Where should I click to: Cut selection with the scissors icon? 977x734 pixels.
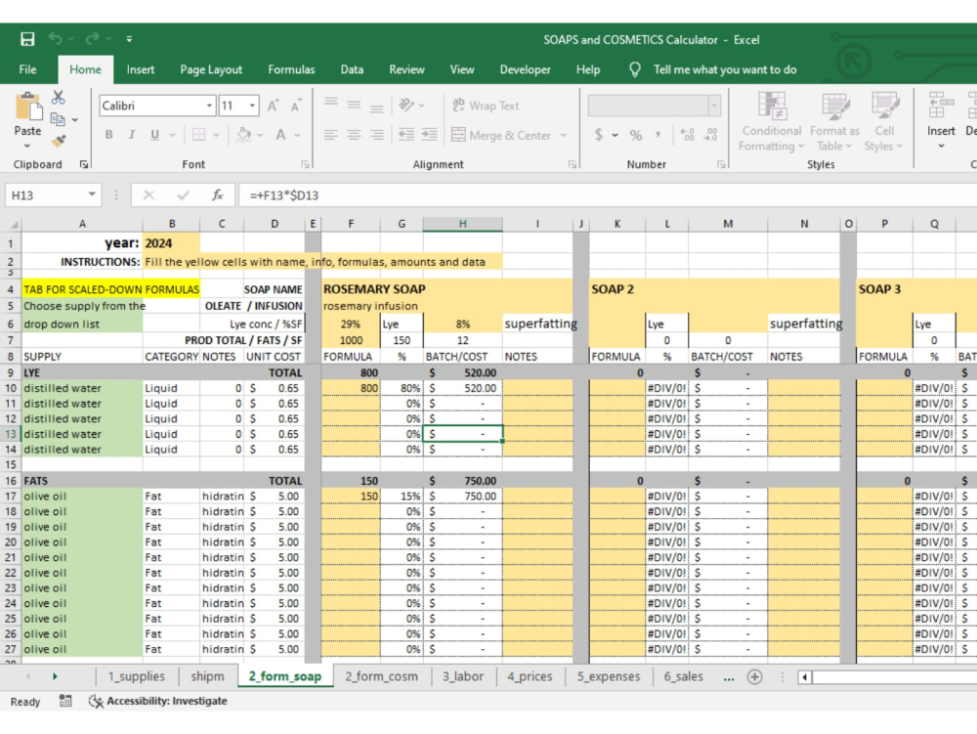click(x=58, y=98)
